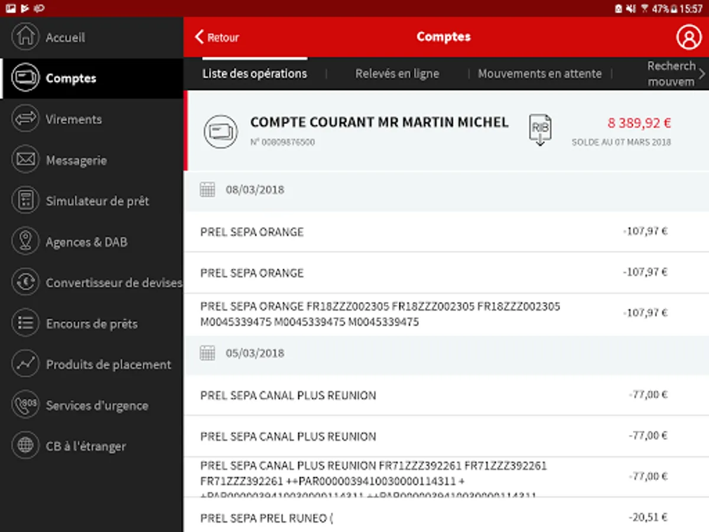The width and height of the screenshot is (709, 532).
Task: Tap the picture notification icon in status bar
Action: point(10,8)
